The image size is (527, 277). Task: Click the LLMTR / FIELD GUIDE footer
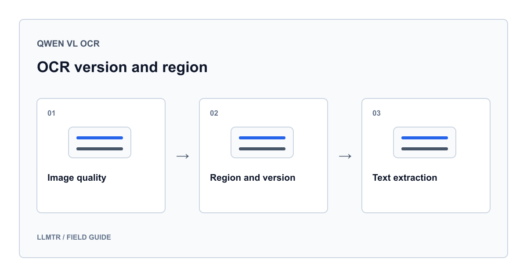[74, 237]
